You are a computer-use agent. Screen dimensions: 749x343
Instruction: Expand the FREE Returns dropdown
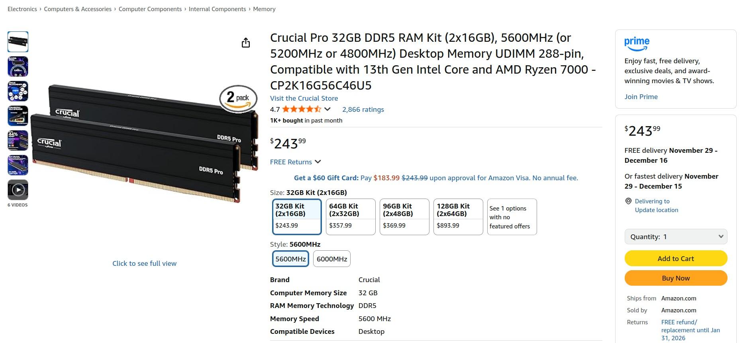tap(318, 162)
